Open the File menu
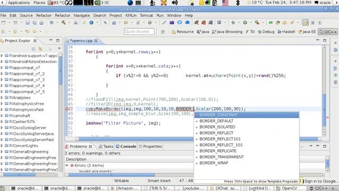The width and height of the screenshot is (339, 191). click(3, 15)
